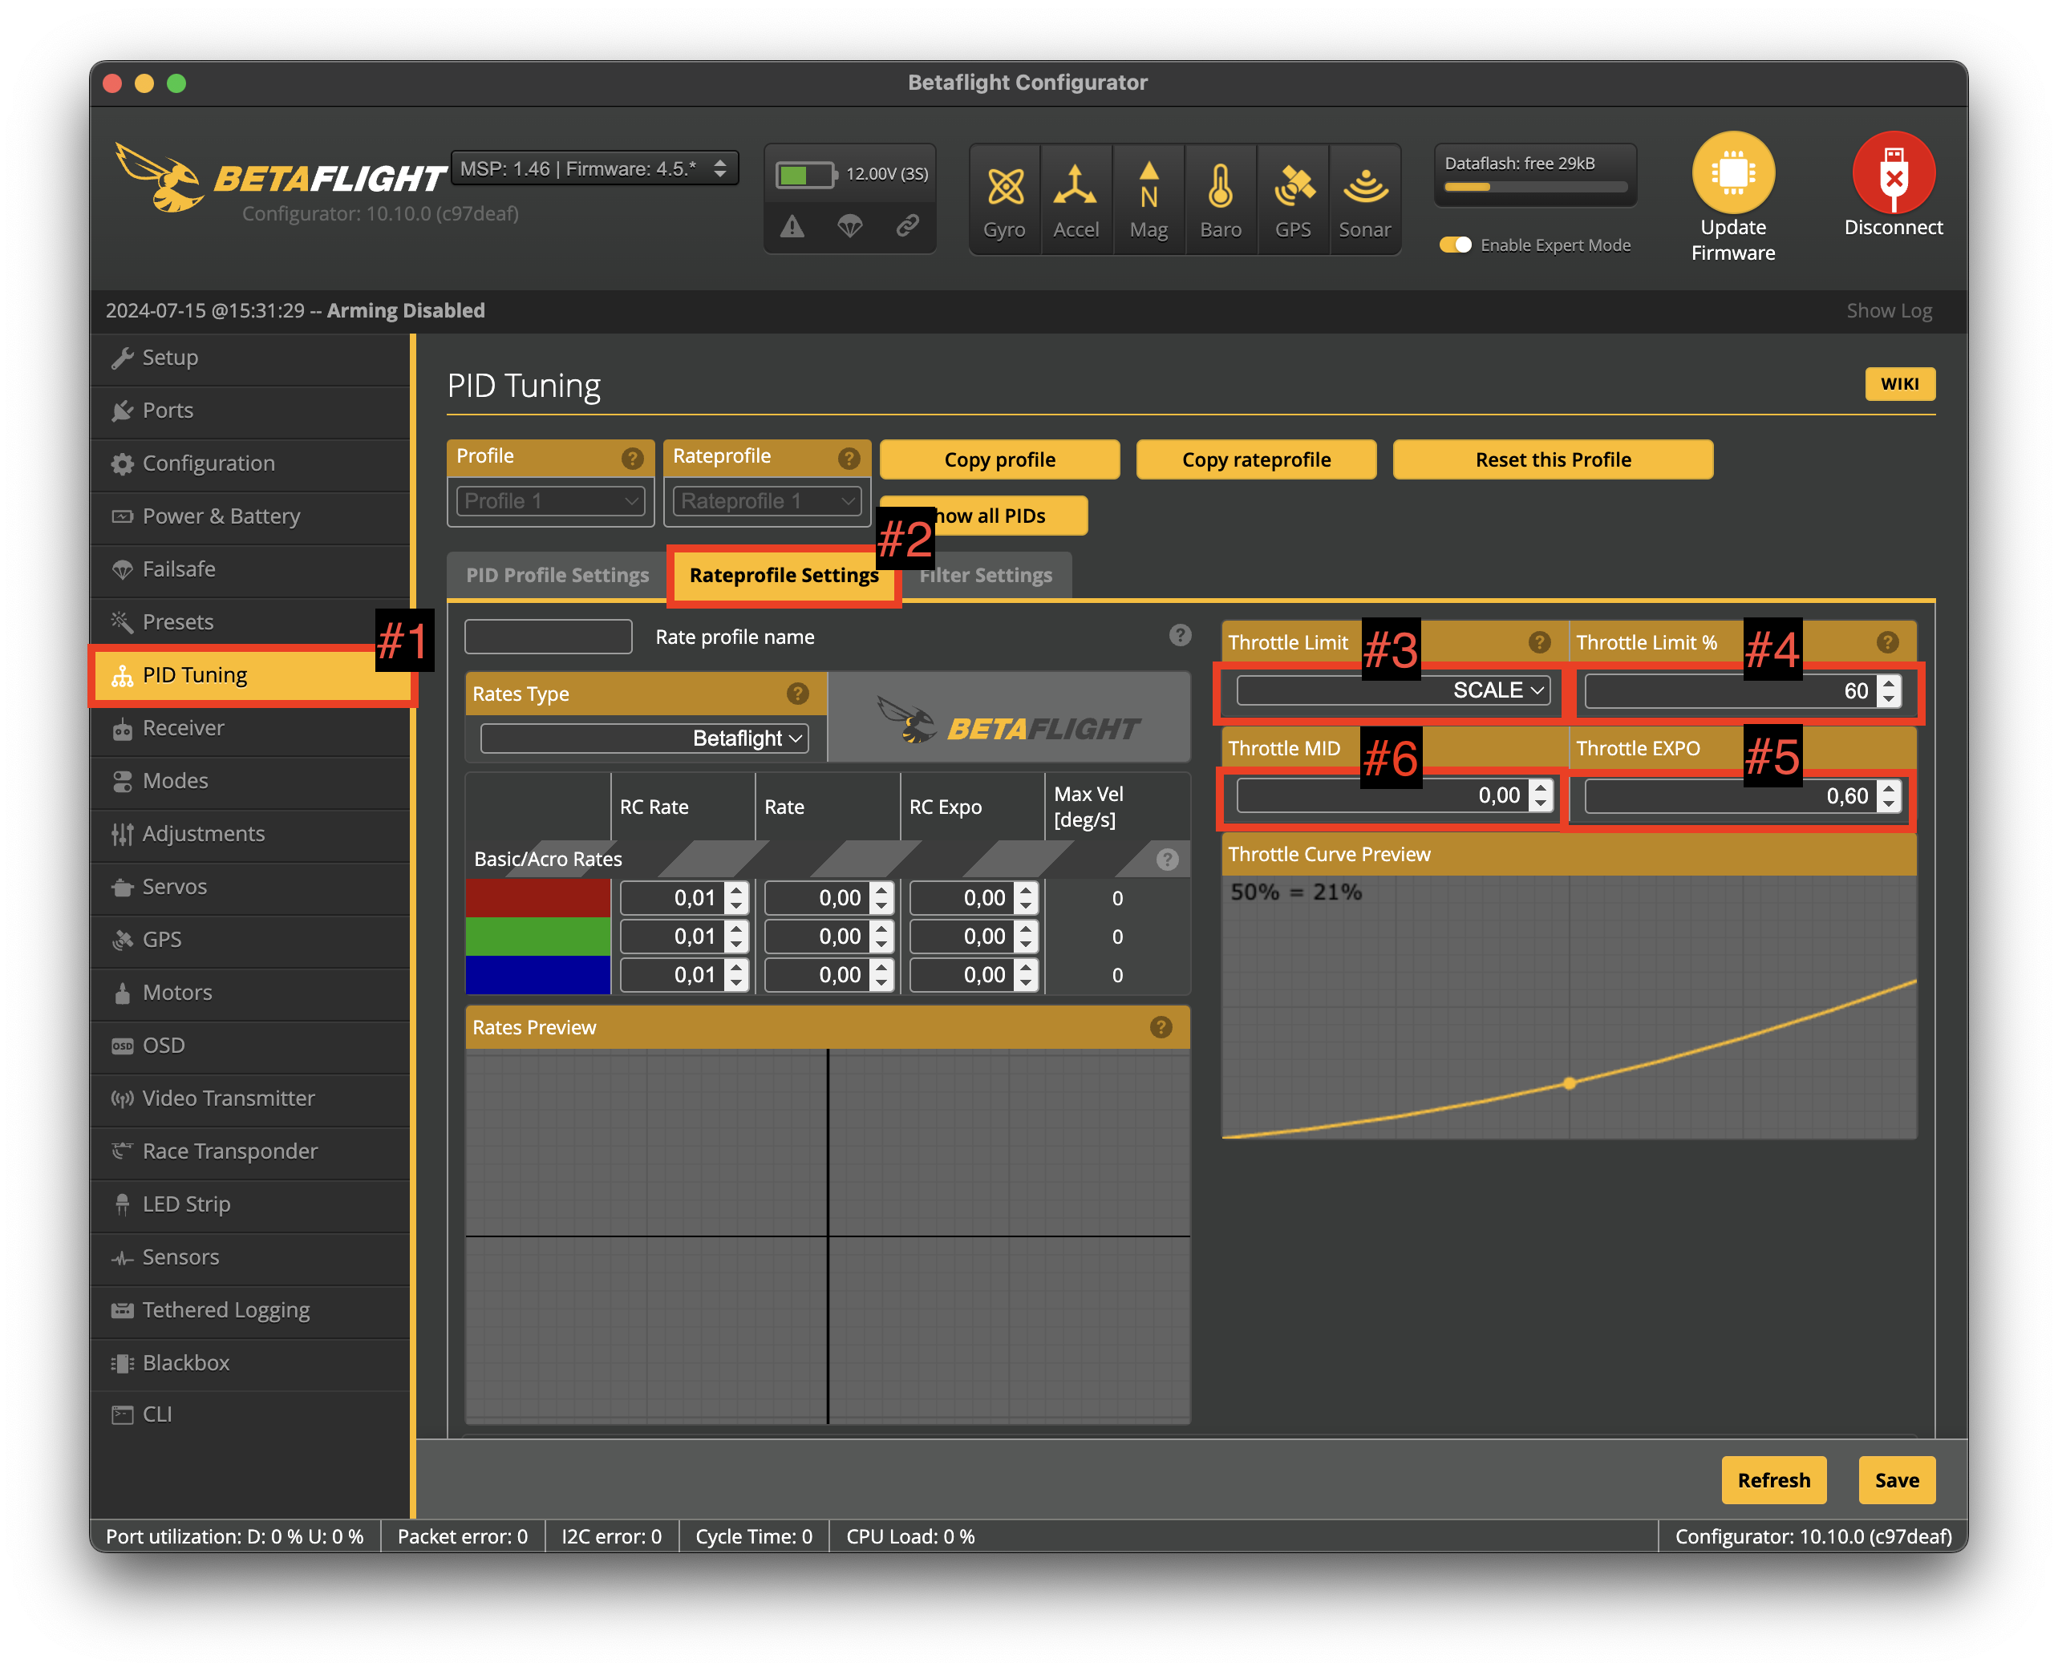Open MSP firmware version selector
This screenshot has width=2058, height=1671.
click(x=595, y=168)
